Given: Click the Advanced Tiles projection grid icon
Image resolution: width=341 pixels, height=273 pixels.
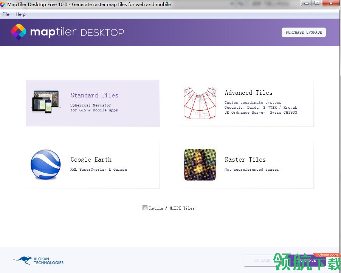Looking at the screenshot, I should click(200, 103).
